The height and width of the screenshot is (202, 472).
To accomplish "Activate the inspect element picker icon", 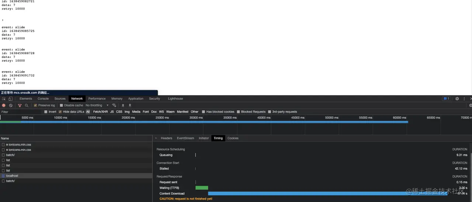I will coord(4,99).
